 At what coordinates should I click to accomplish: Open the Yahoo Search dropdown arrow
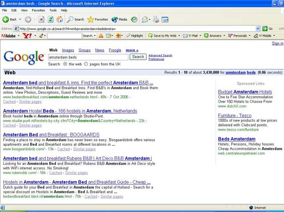[95, 36]
